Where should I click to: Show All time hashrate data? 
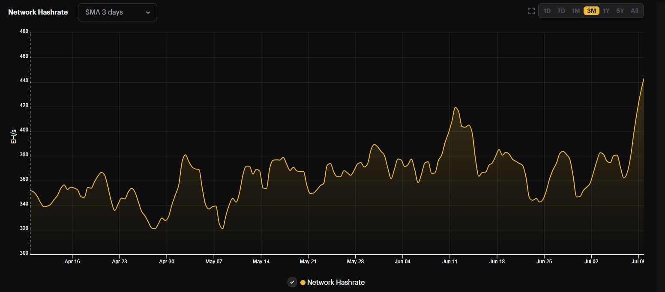(x=635, y=11)
